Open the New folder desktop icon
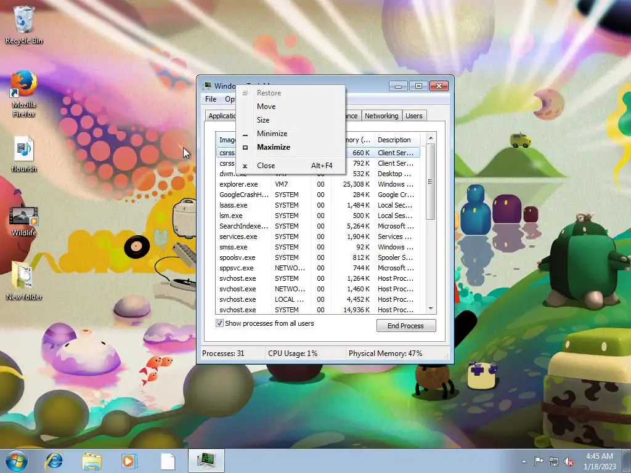The height and width of the screenshot is (473, 631). pyautogui.click(x=24, y=280)
